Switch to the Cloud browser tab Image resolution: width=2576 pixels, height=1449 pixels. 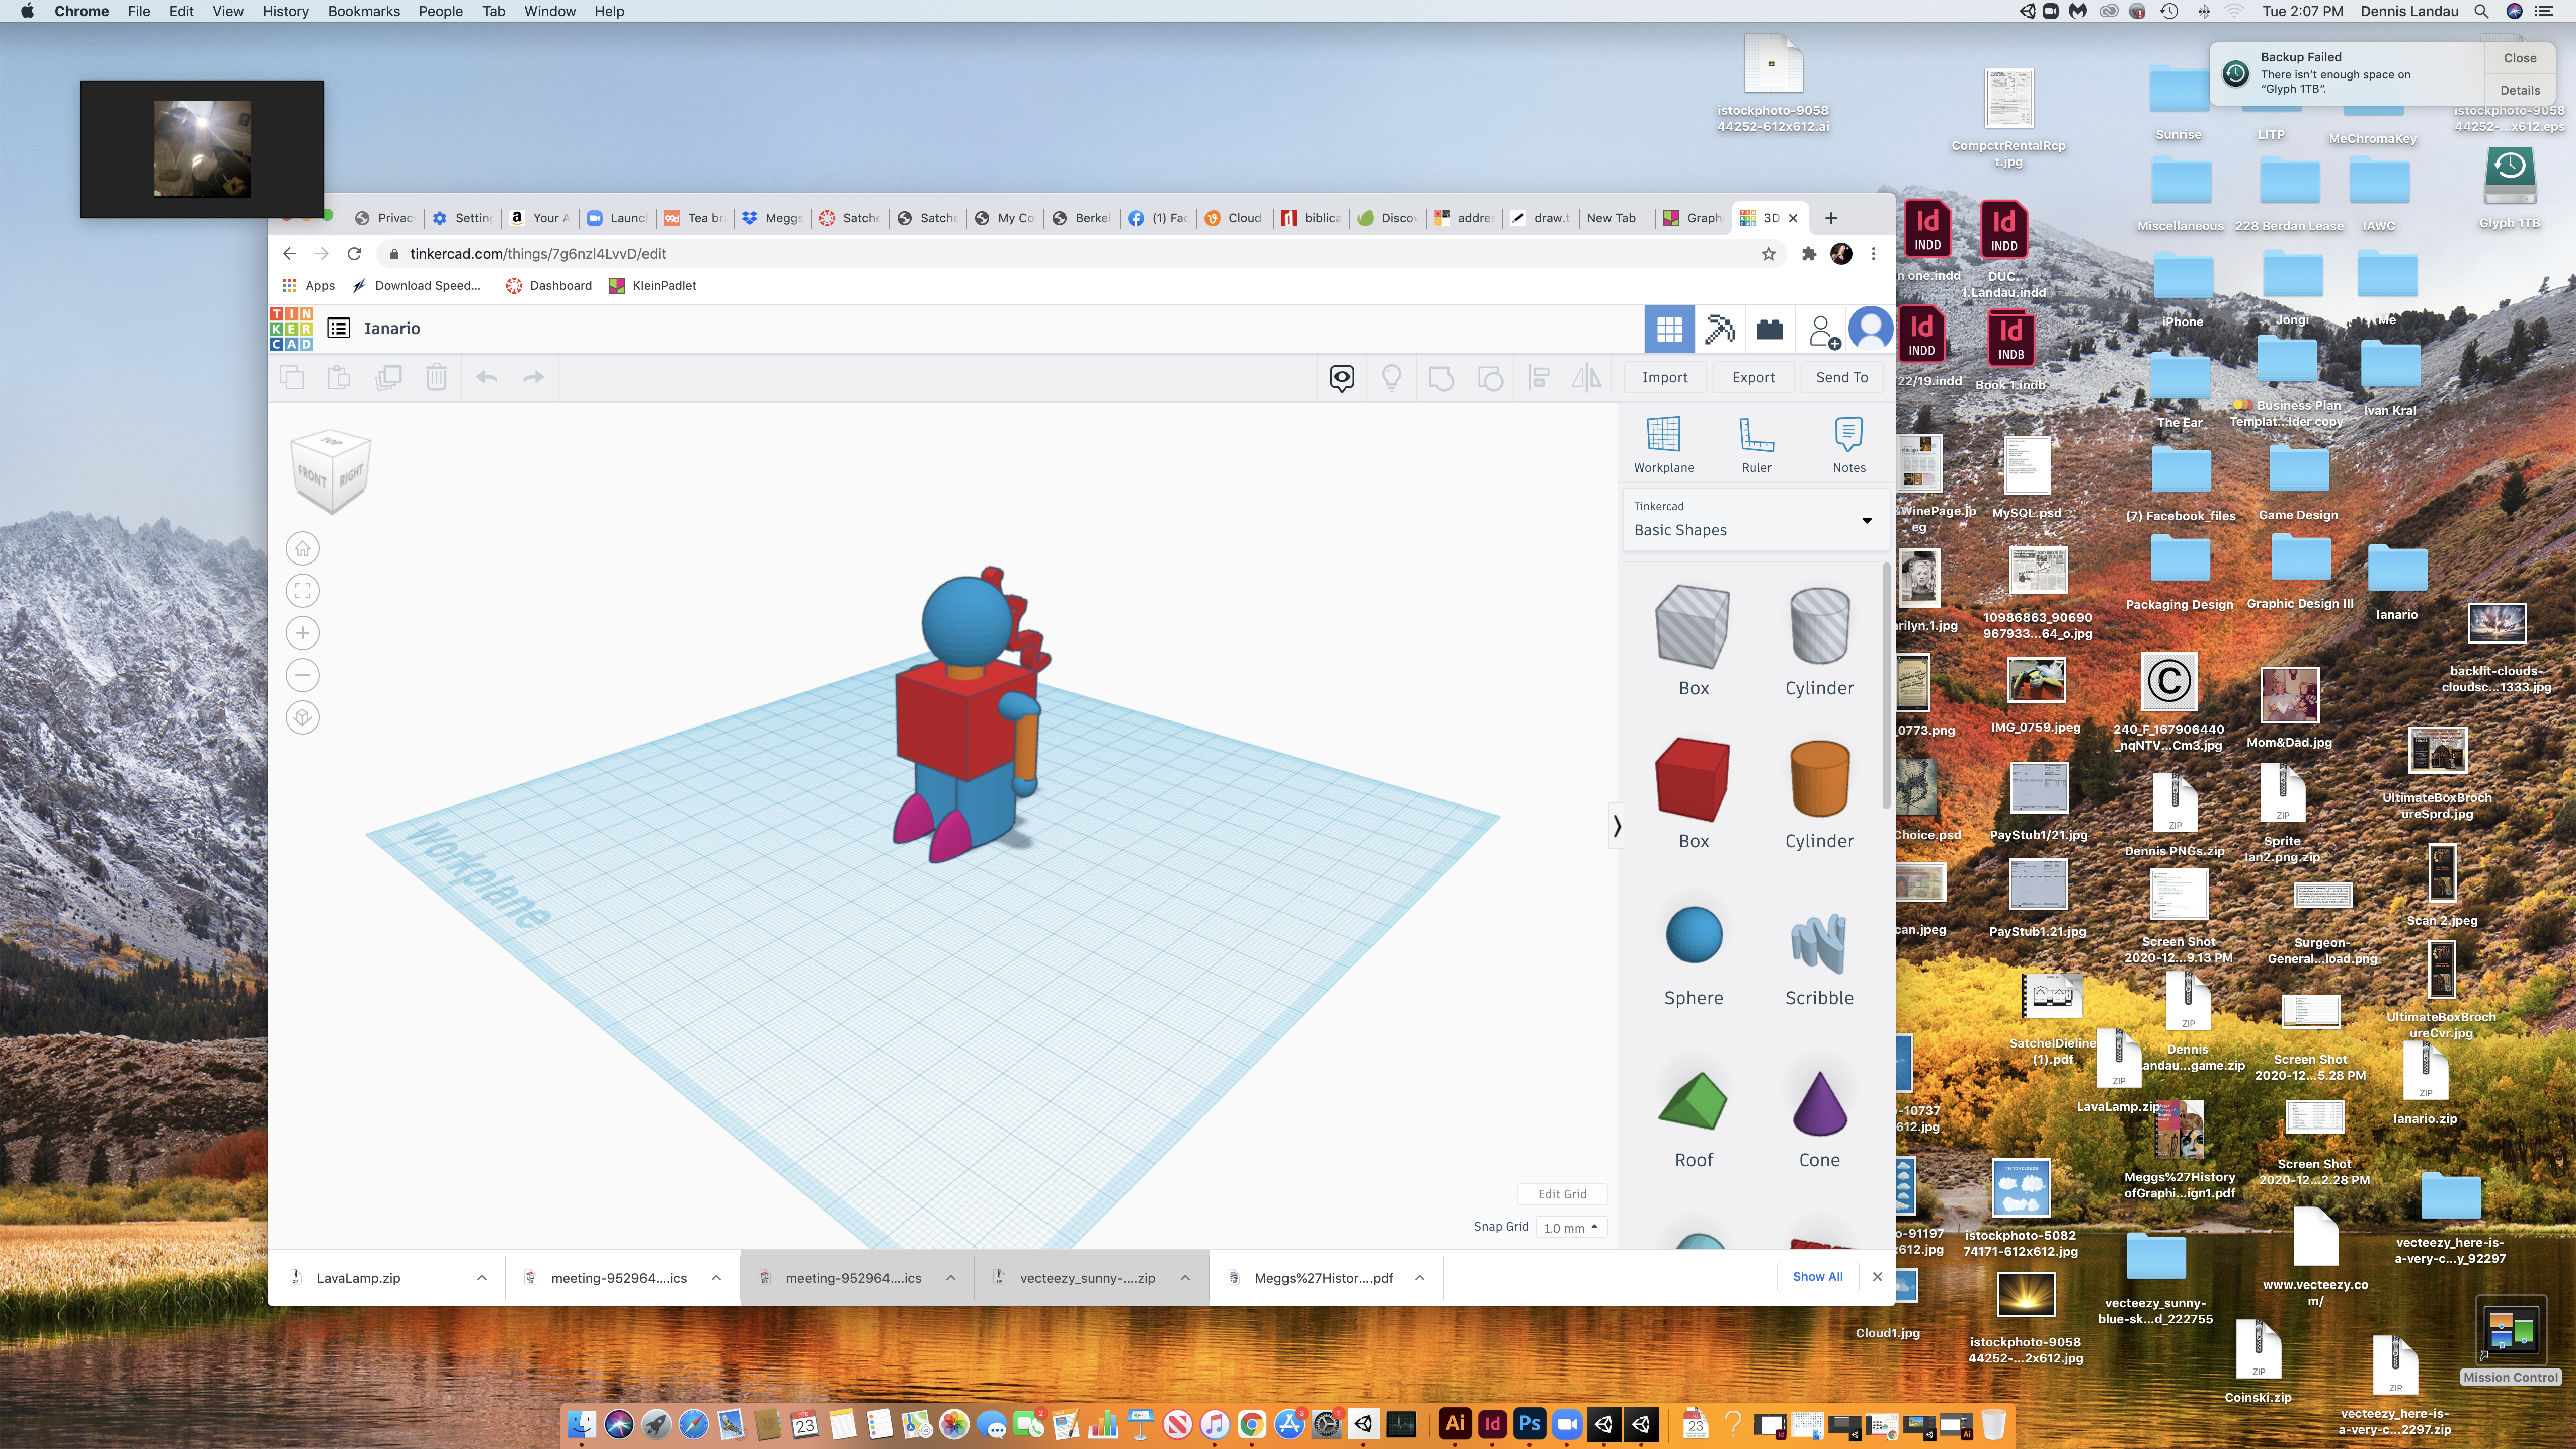tap(1234, 218)
